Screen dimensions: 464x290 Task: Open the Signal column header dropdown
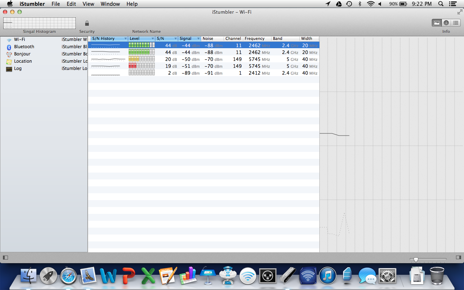click(198, 38)
